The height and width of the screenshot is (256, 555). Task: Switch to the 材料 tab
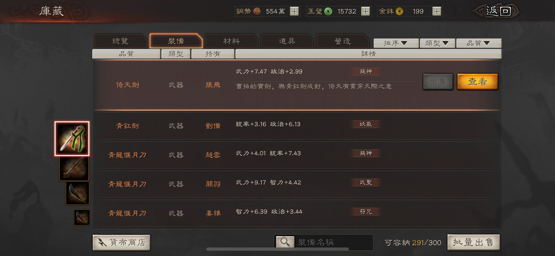tap(232, 41)
